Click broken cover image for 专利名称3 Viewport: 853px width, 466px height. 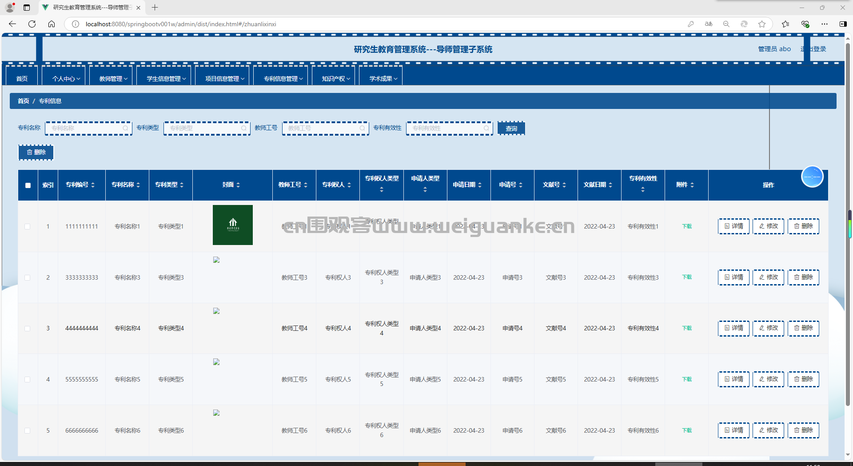coord(216,260)
